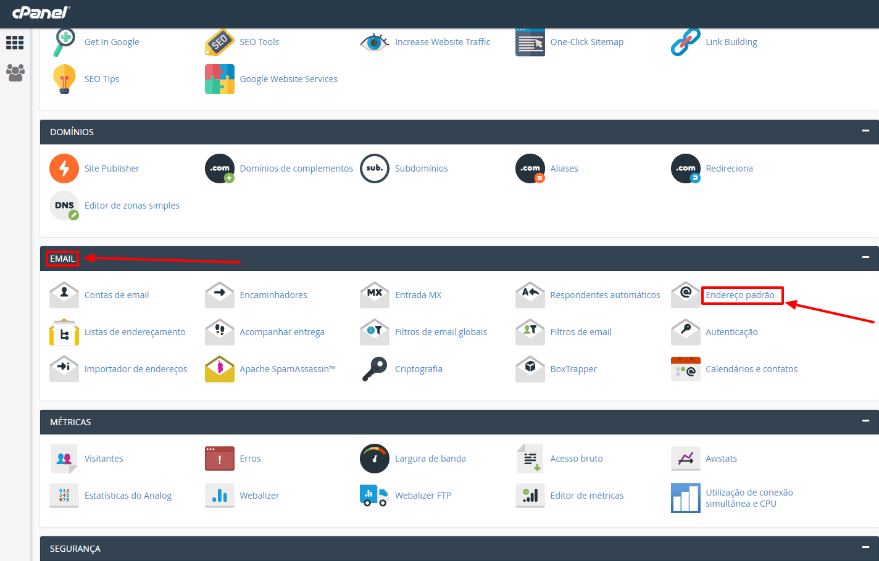Collapse the SEGURANÇA section
Screen dimensions: 879x561
(865, 547)
